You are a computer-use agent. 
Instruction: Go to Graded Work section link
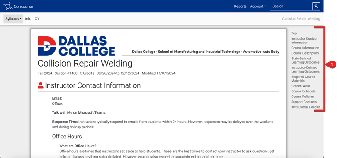(x=301, y=86)
